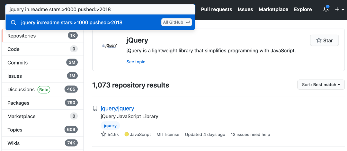
Task: Select Marketplace filter in the sidebar
Action: click(43, 116)
